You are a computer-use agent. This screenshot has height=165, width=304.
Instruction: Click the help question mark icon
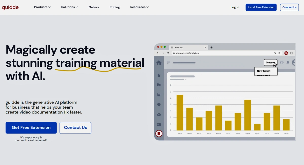282,62
